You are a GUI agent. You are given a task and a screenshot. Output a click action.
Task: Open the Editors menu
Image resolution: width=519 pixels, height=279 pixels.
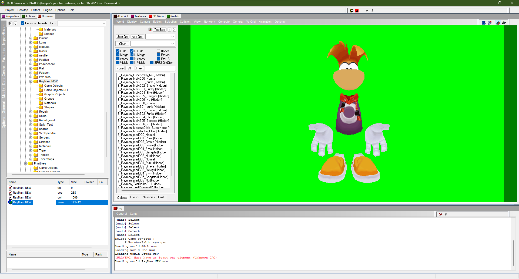click(36, 10)
